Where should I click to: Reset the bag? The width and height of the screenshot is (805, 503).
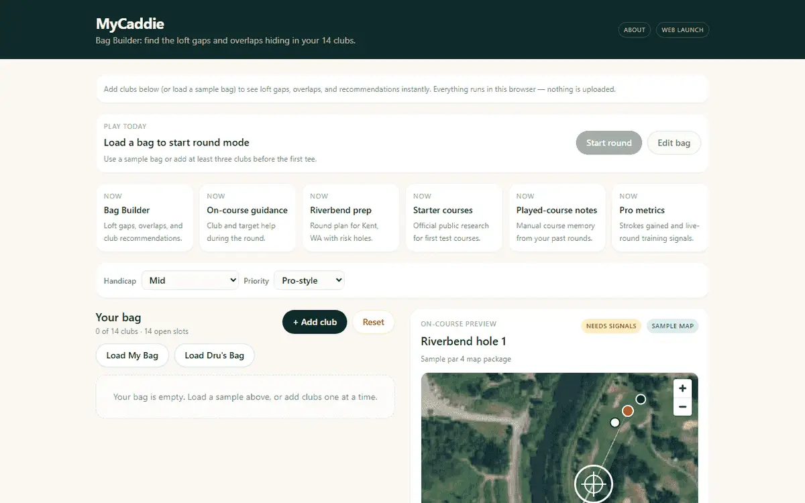tap(374, 322)
